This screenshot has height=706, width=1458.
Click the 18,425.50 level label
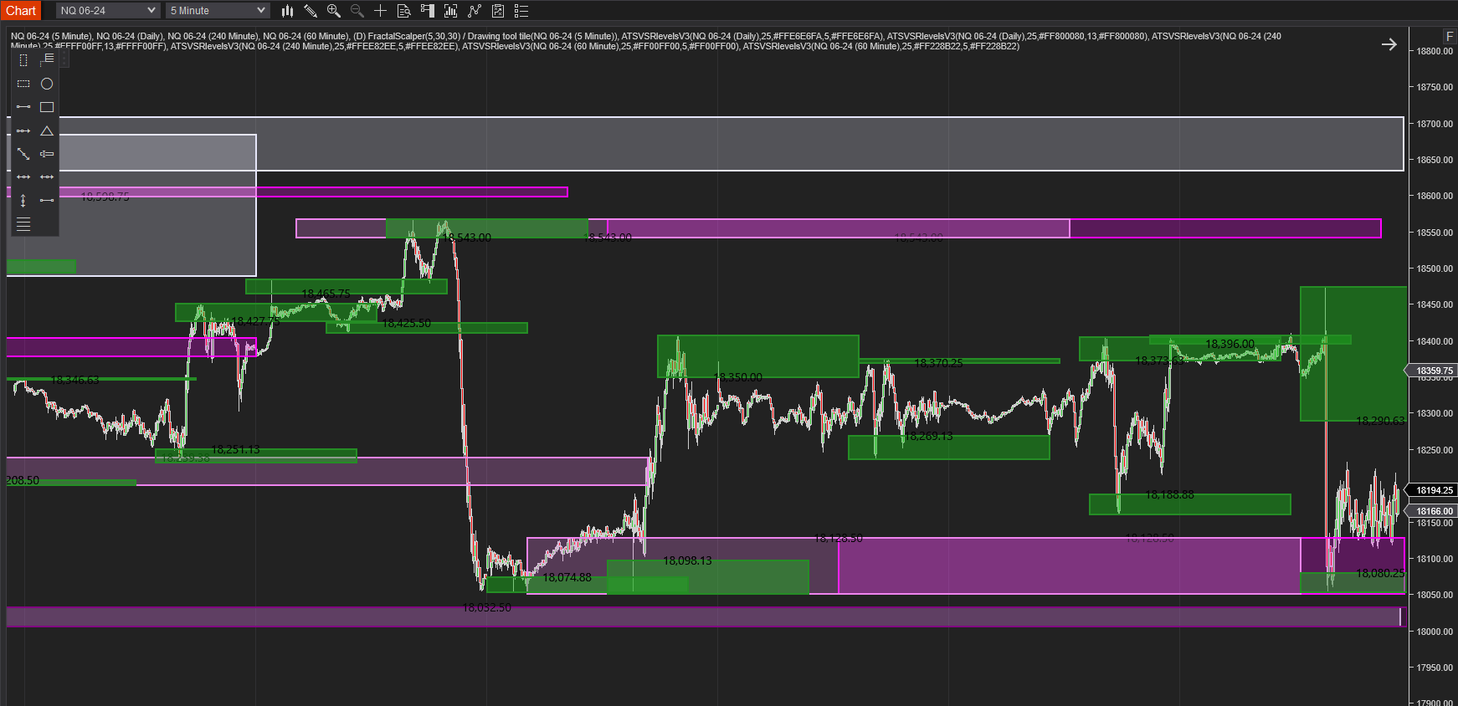tap(407, 323)
